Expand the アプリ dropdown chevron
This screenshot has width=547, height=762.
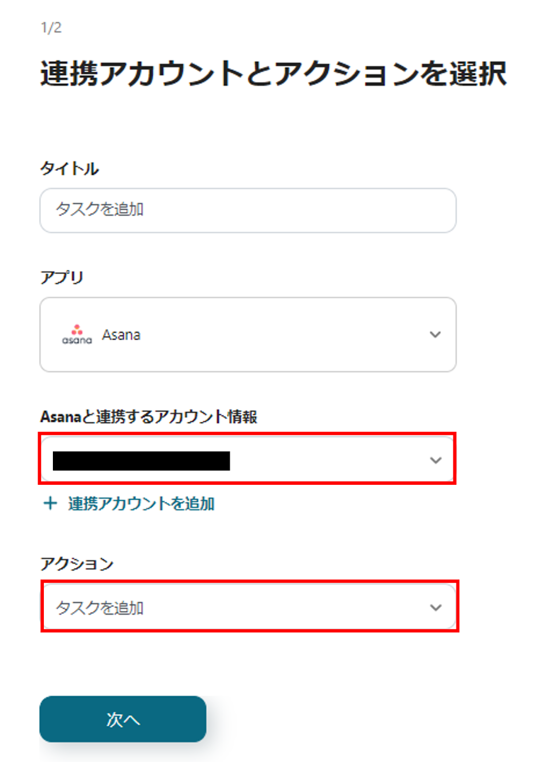435,335
